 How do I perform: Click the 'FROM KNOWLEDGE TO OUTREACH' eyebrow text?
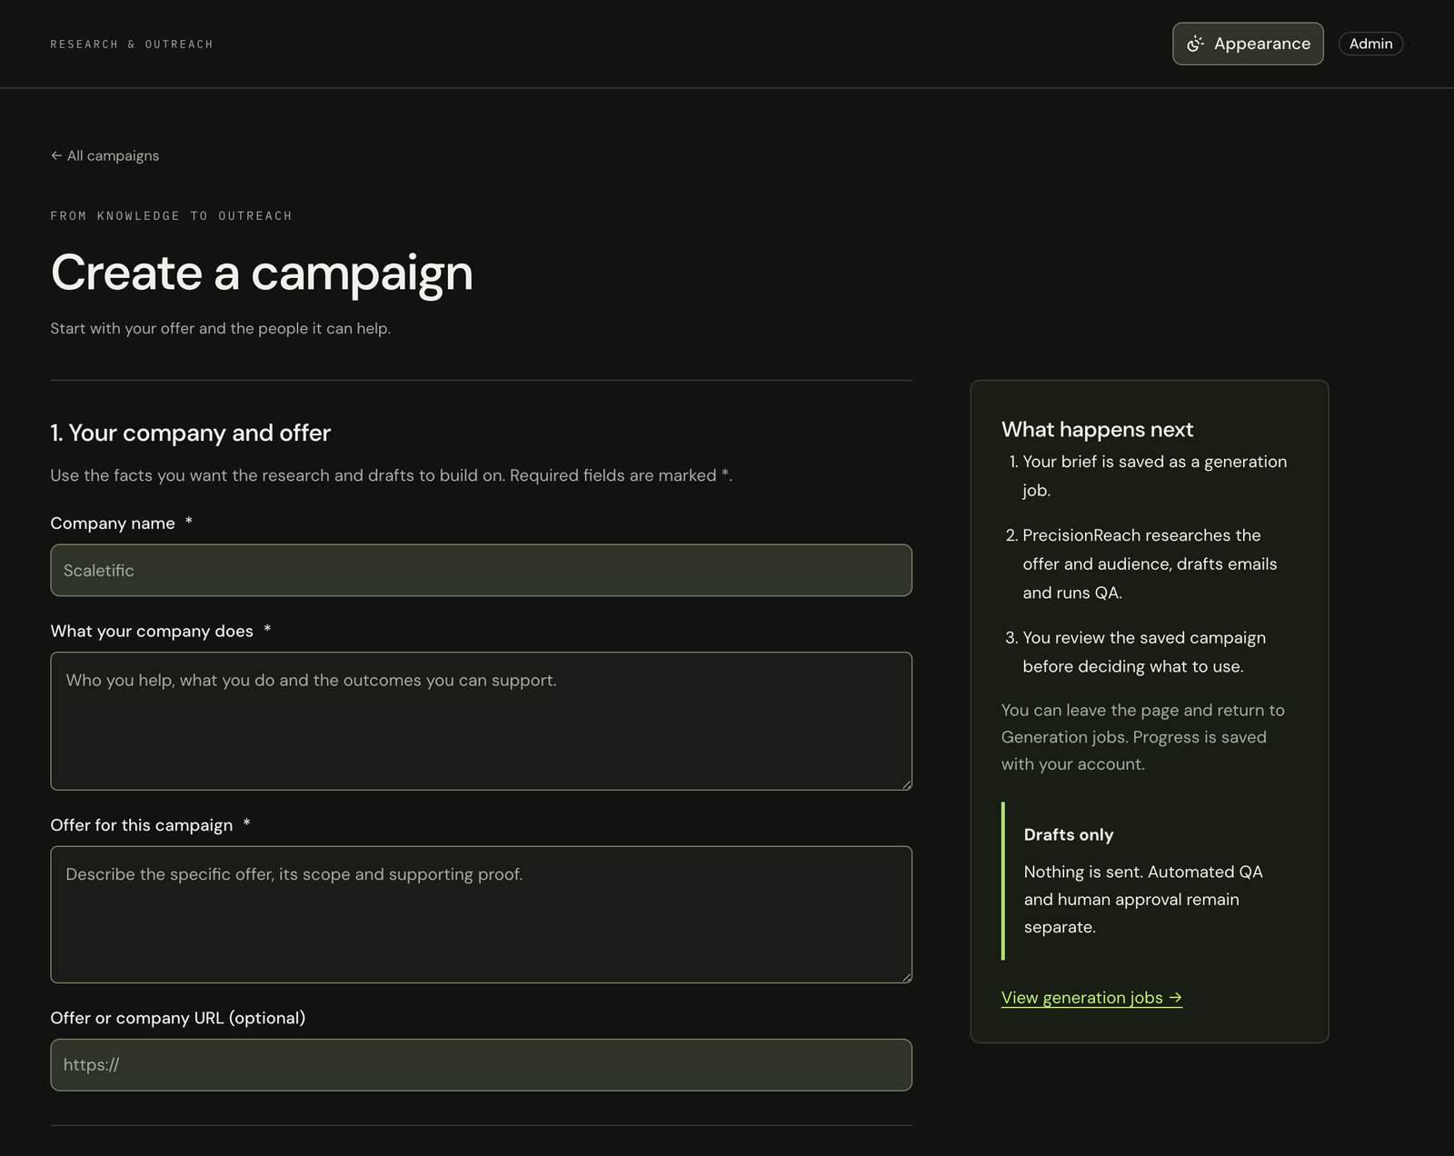pyautogui.click(x=172, y=215)
